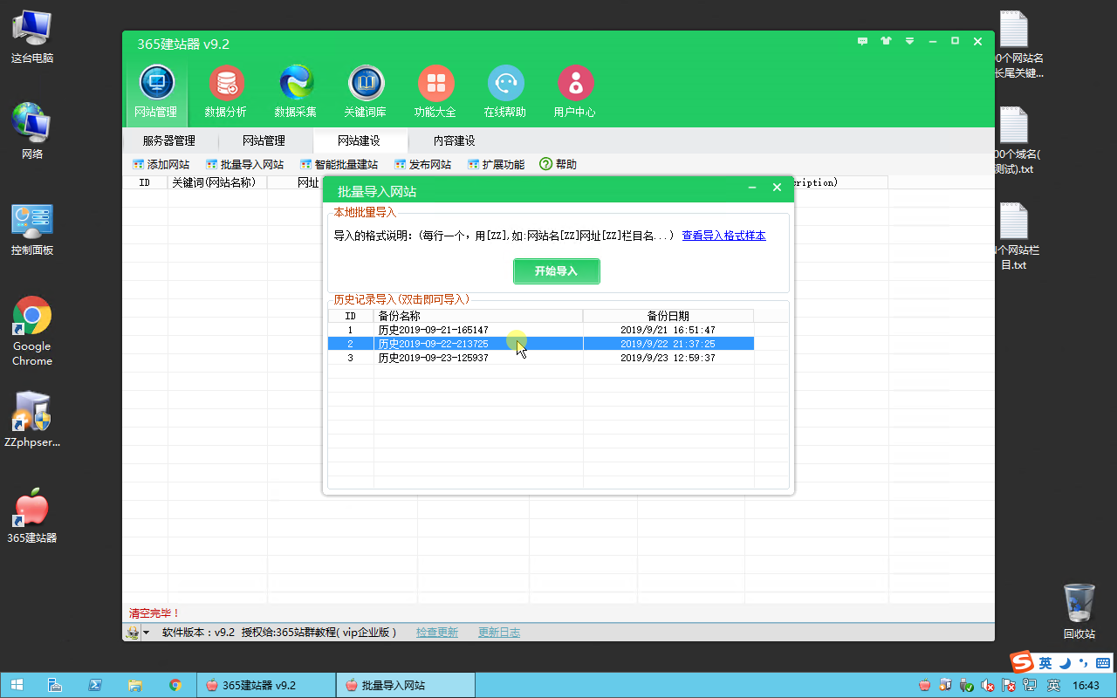Select row 历史2019-09-21-165147
The image size is (1117, 698).
[541, 330]
